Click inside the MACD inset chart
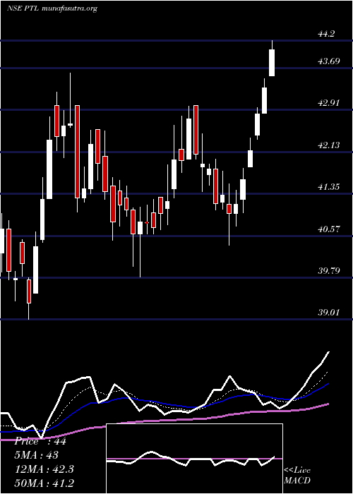Image resolution: width=353 pixels, height=494 pixels. tap(194, 459)
